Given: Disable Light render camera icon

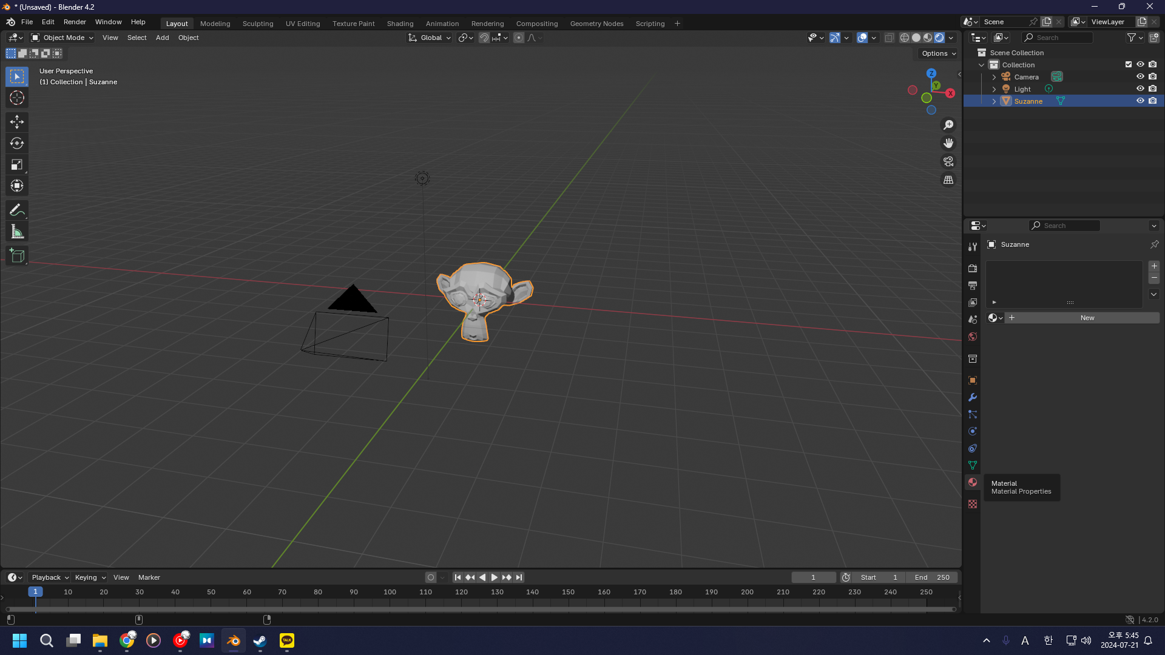Looking at the screenshot, I should pyautogui.click(x=1152, y=89).
